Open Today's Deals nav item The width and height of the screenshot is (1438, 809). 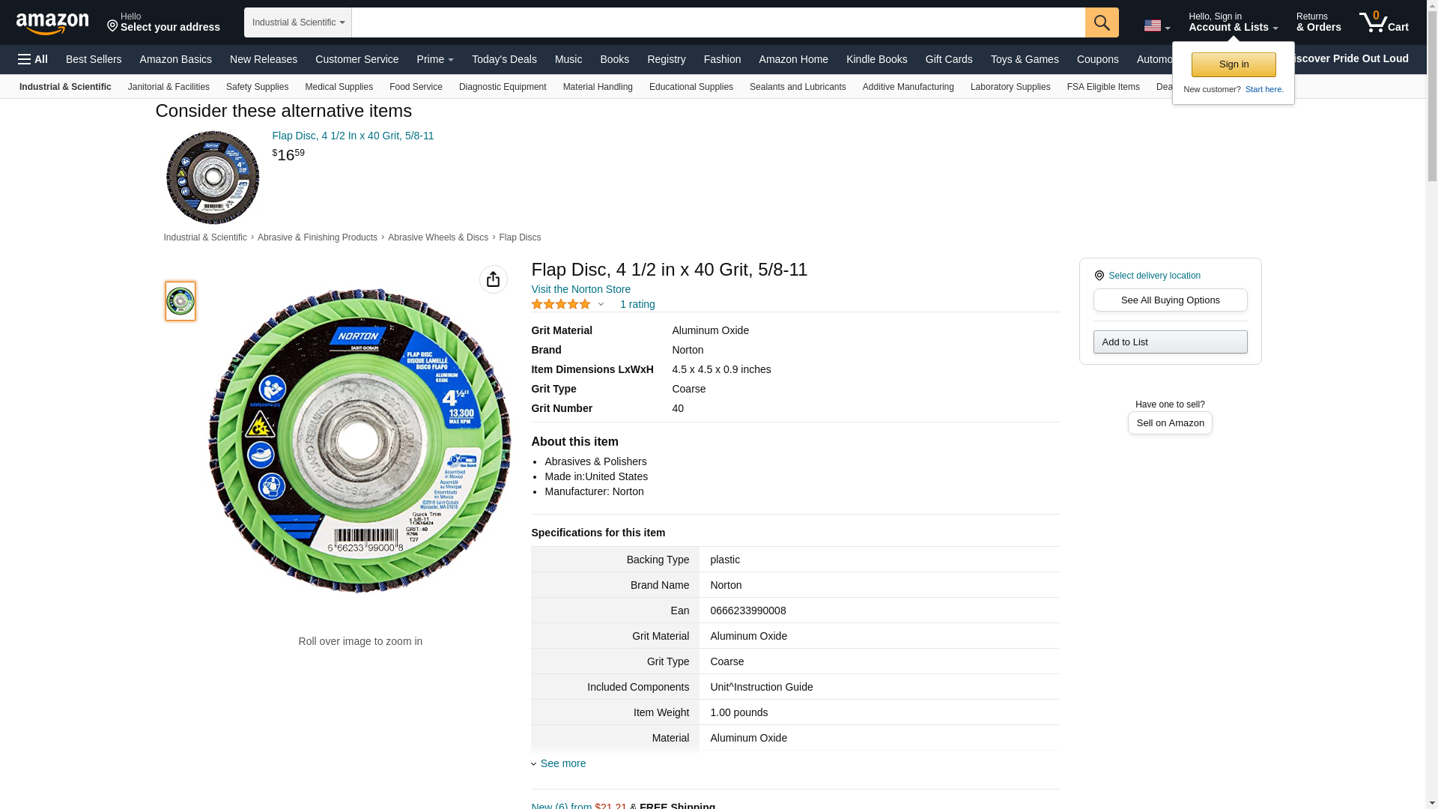pyautogui.click(x=504, y=59)
